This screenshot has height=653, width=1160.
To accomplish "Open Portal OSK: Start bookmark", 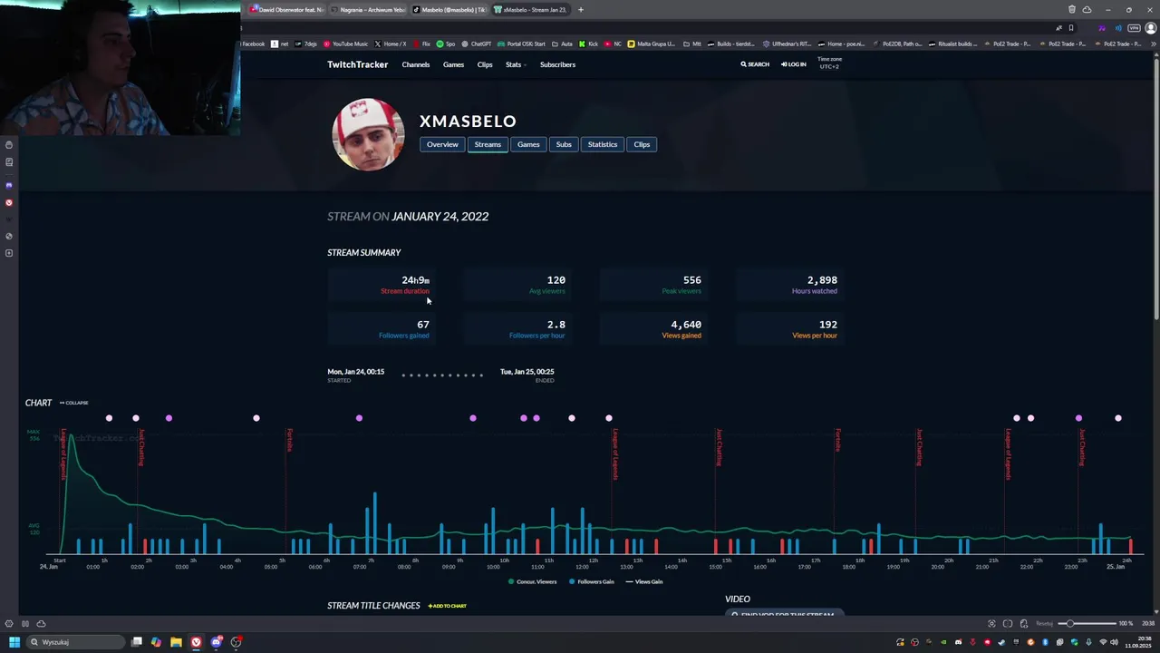I will click(x=522, y=44).
